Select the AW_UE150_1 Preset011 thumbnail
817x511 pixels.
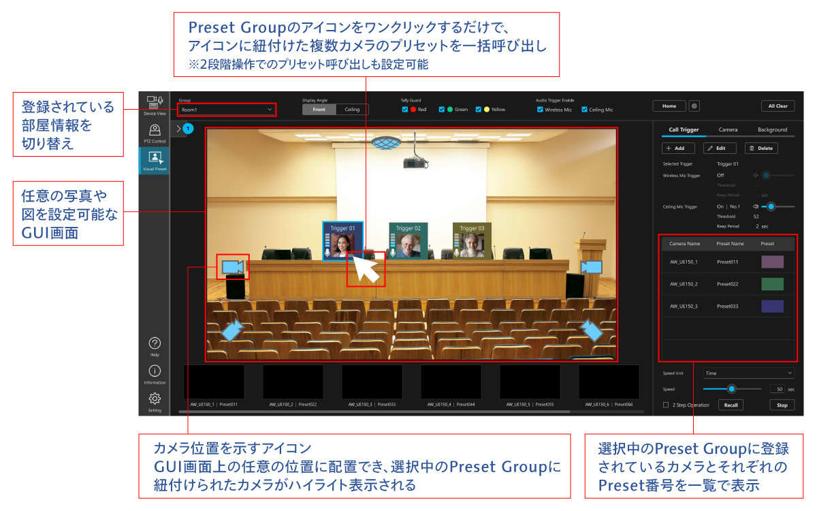tap(214, 383)
